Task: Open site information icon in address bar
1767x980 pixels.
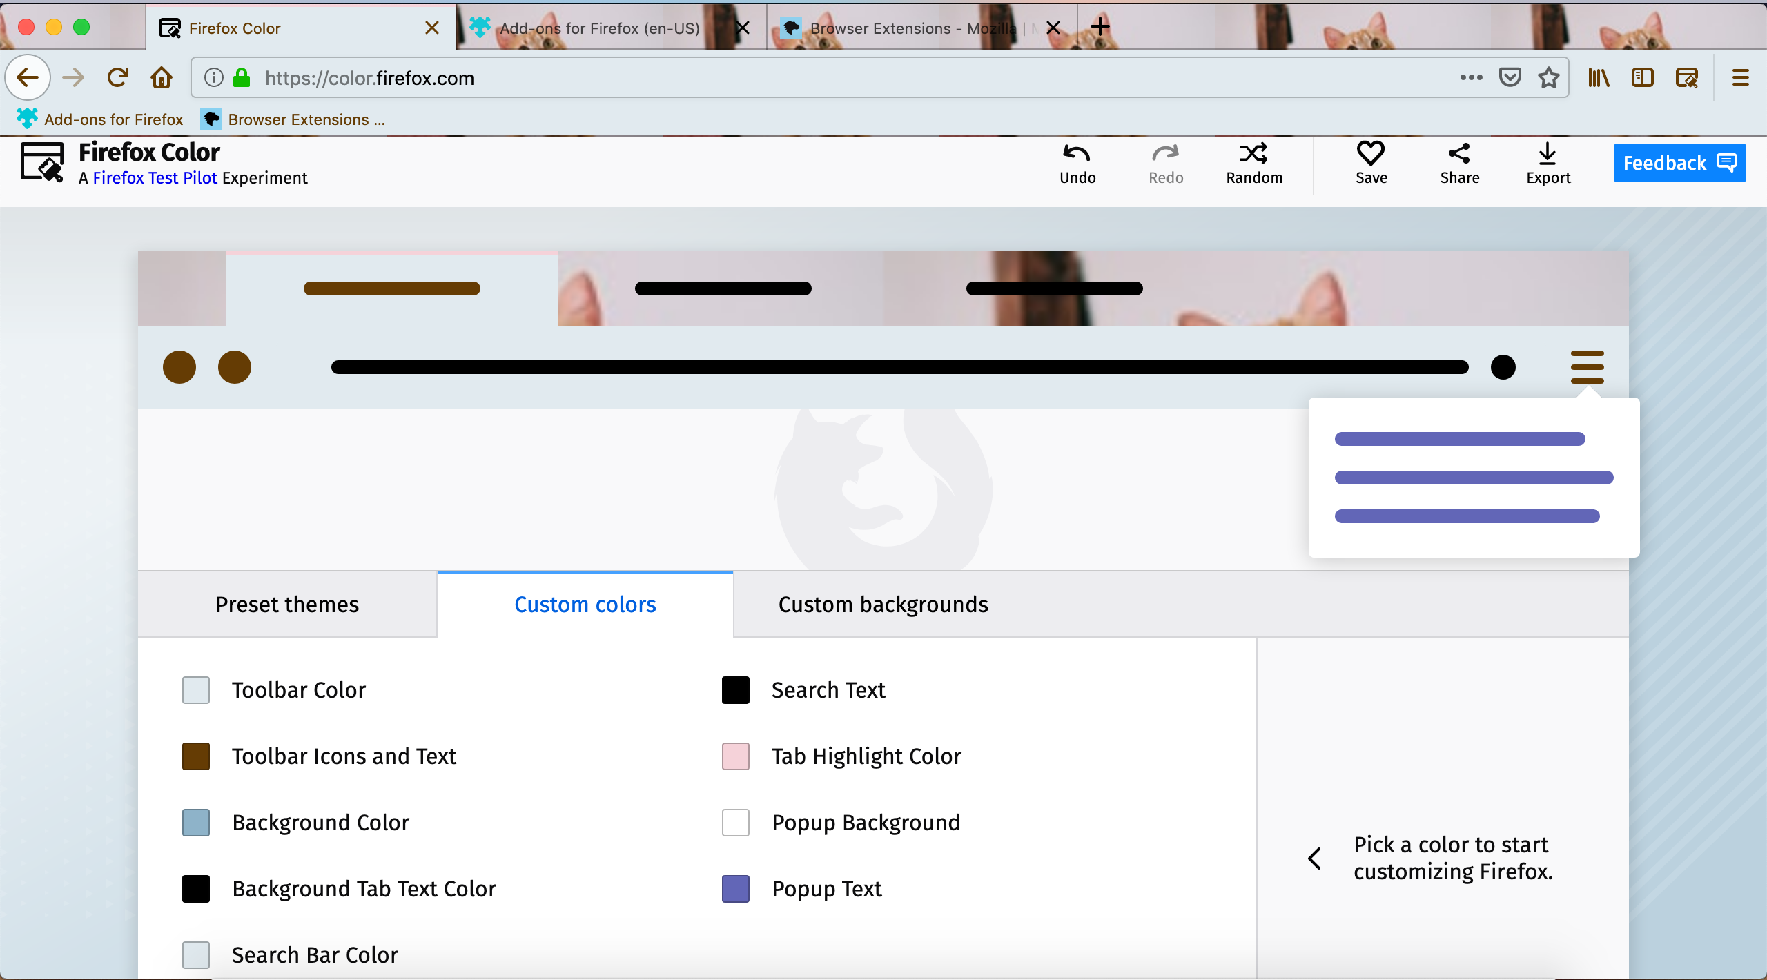Action: (x=214, y=77)
